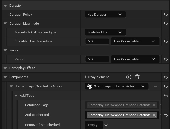Reset Add to Inherited tags to default
Image resolution: width=170 pixels, height=129 pixels.
pyautogui.click(x=166, y=115)
